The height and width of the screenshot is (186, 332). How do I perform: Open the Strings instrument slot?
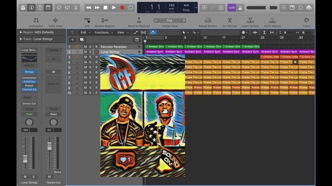[x=29, y=72]
